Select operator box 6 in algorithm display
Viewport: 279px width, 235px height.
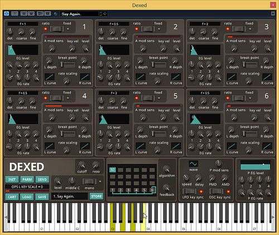click(x=152, y=190)
